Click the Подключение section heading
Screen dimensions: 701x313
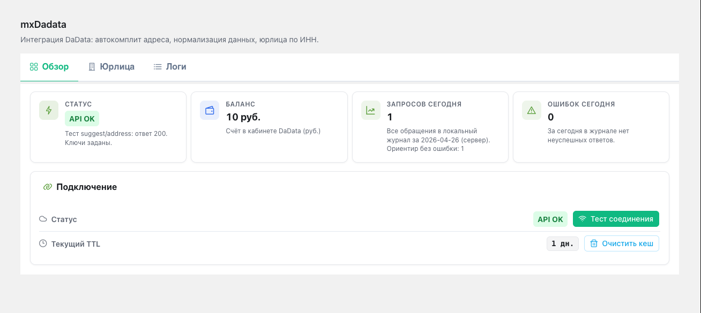click(x=86, y=187)
